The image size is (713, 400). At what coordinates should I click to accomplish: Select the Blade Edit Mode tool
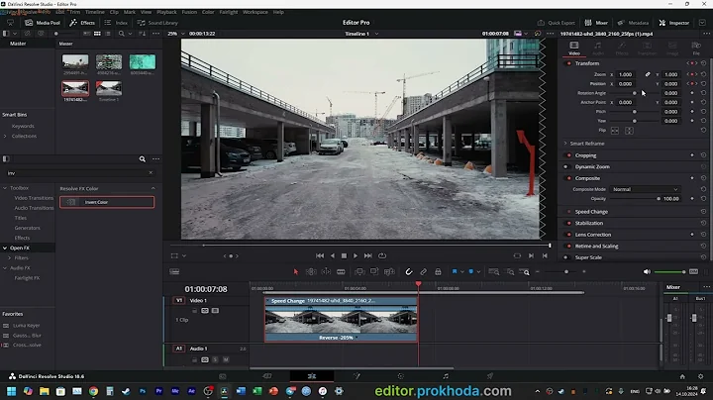click(x=341, y=272)
